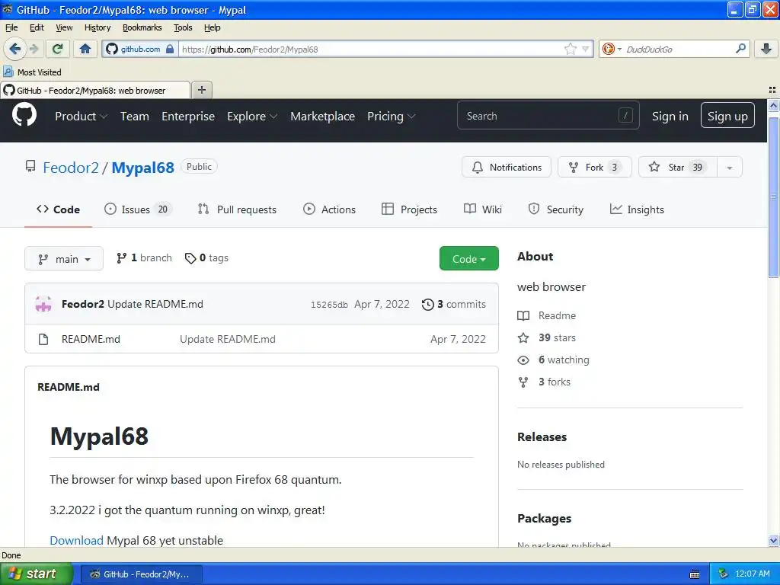Click the GitHub Search input field

click(548, 116)
